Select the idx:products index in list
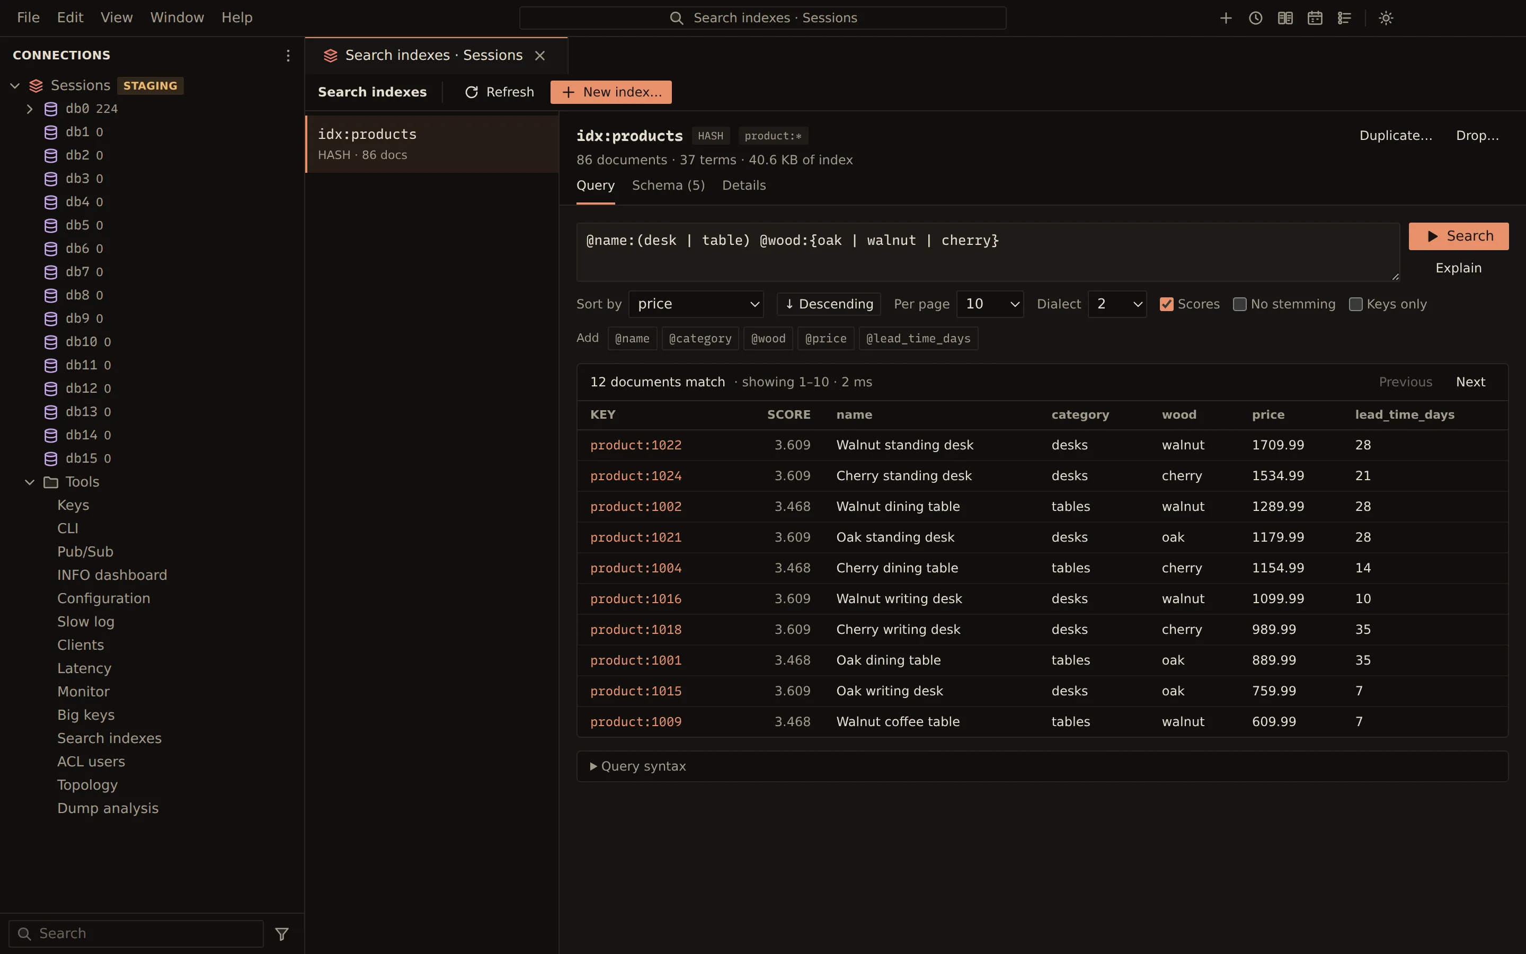The width and height of the screenshot is (1526, 954). pyautogui.click(x=432, y=144)
